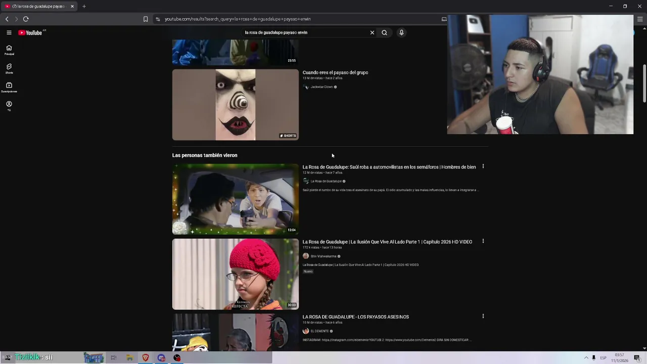Play the clown face Shorts thumbnail

pyautogui.click(x=236, y=105)
